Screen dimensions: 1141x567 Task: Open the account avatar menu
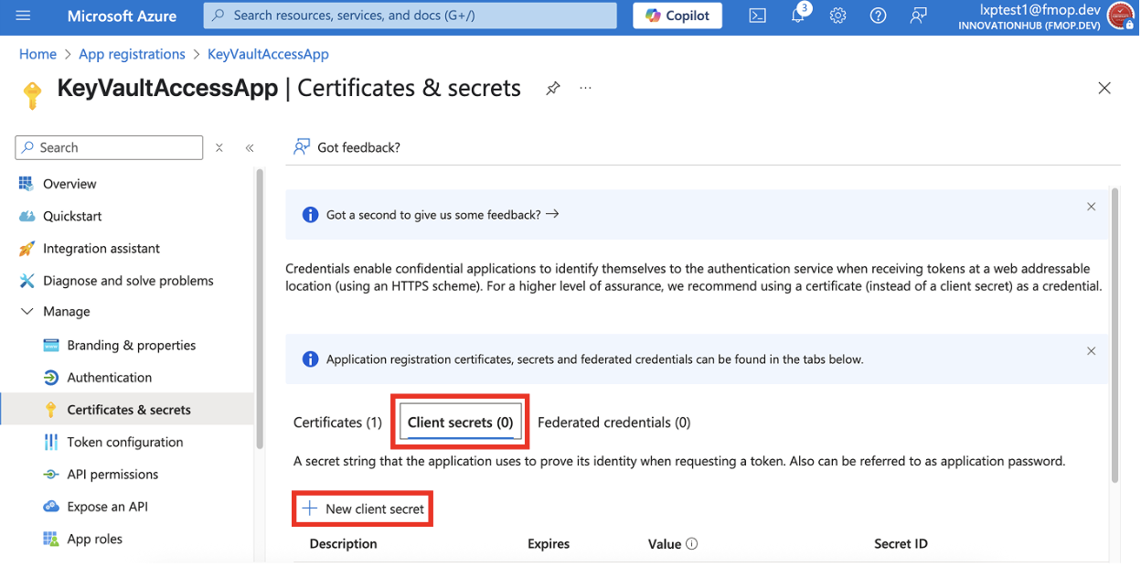(1120, 16)
